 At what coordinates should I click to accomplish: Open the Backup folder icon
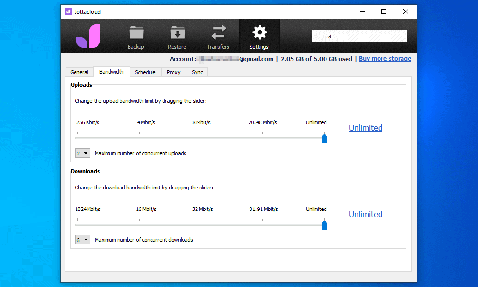[136, 33]
